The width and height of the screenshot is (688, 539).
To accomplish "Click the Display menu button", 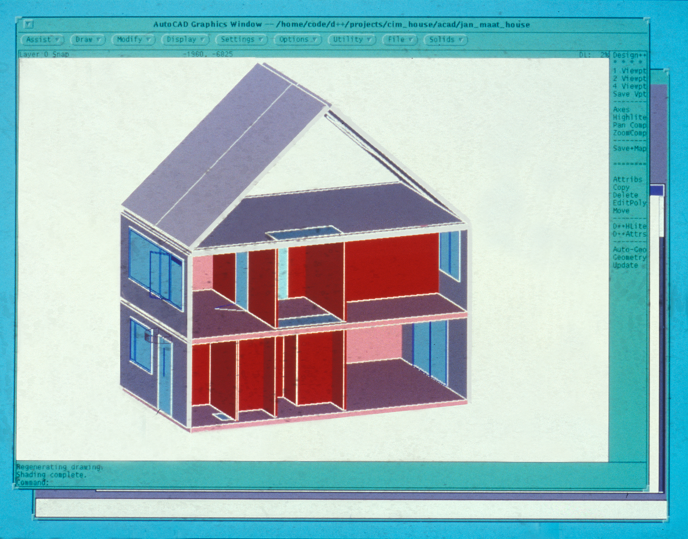I will (x=185, y=40).
